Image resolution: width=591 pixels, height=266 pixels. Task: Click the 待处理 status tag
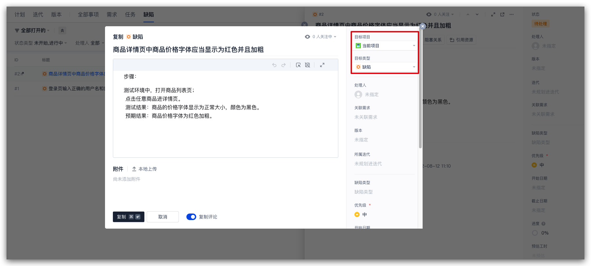coord(540,24)
